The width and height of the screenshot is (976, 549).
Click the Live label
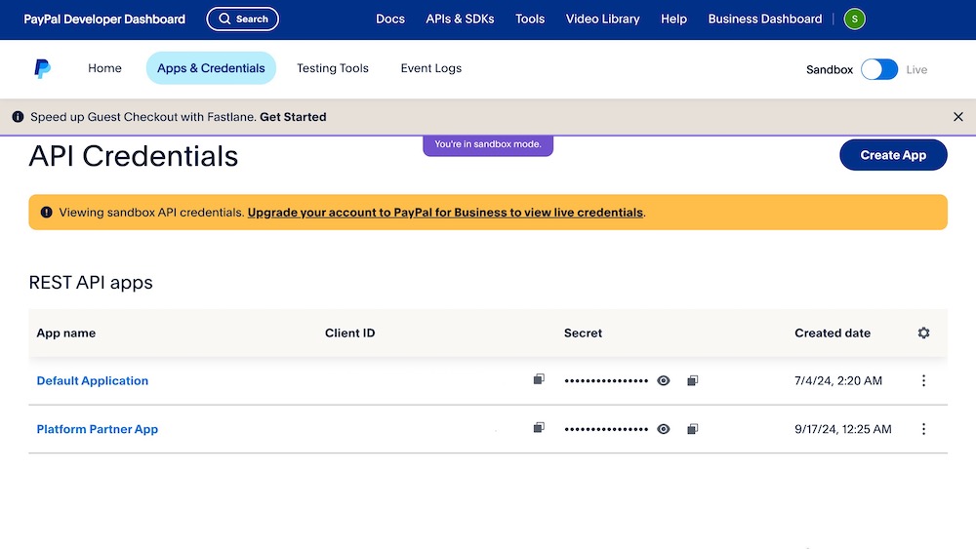916,69
